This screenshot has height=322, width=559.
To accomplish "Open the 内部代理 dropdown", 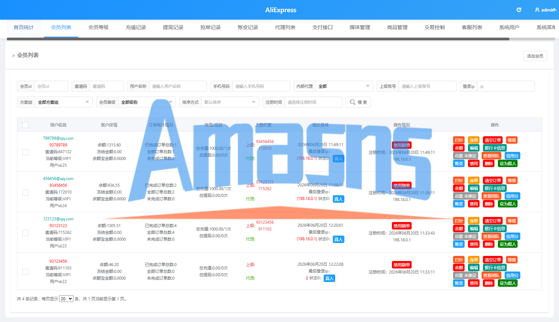I will click(344, 86).
